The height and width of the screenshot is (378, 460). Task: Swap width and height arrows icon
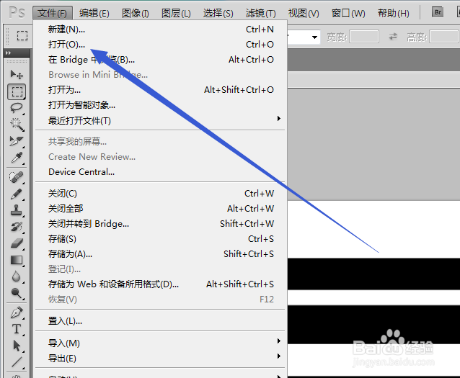point(393,37)
